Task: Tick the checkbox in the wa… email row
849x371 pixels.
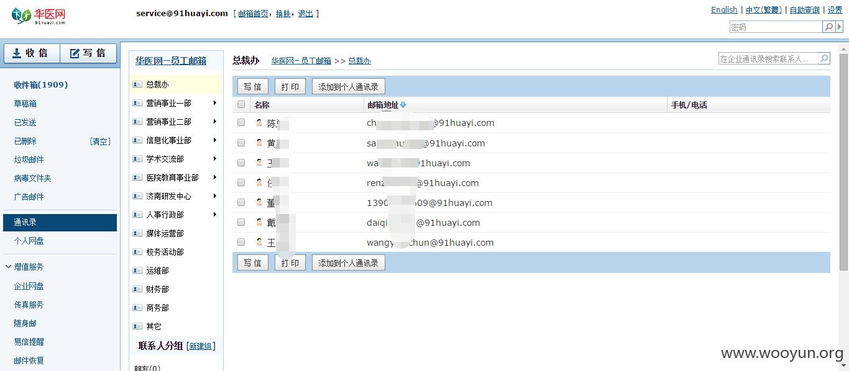Action: pos(241,163)
